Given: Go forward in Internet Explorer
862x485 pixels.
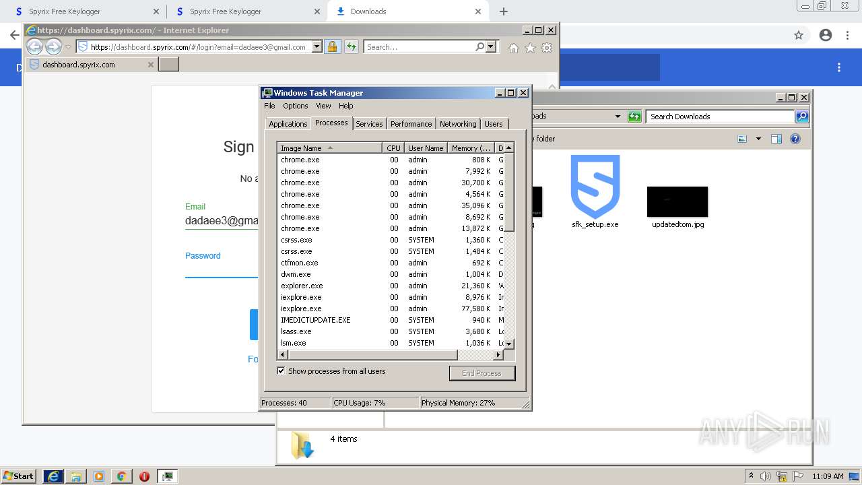Looking at the screenshot, I should 53,46.
